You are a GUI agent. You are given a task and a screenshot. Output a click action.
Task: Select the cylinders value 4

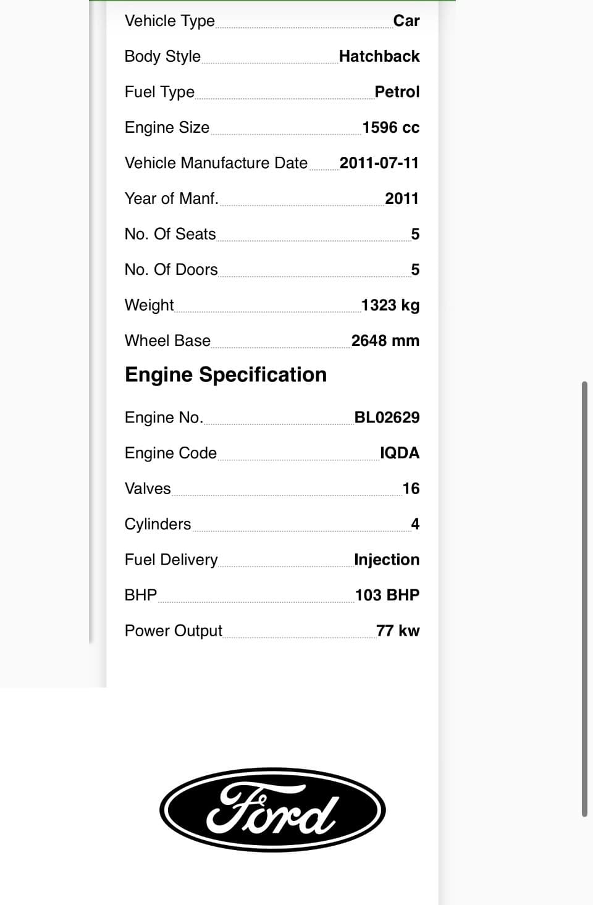click(x=415, y=524)
